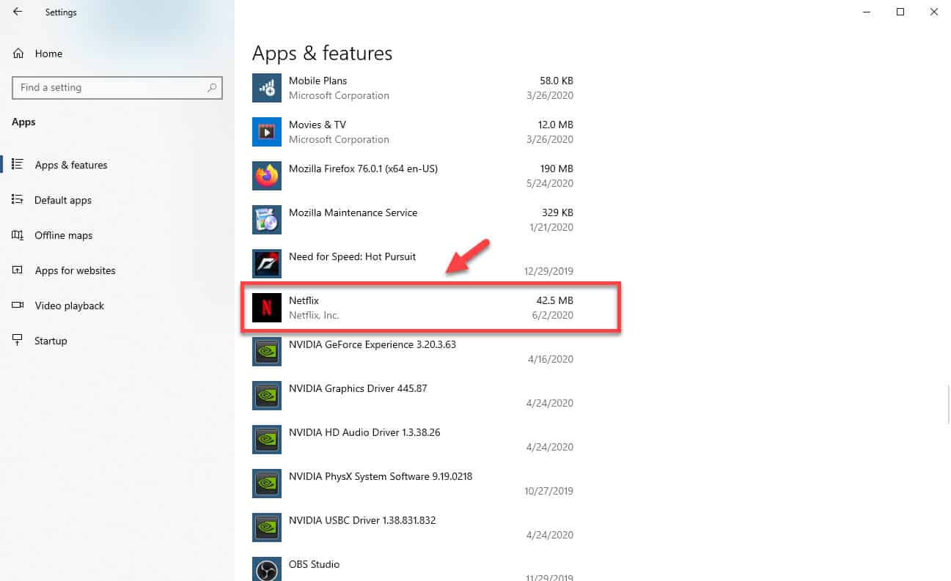The image size is (951, 581).
Task: Click the Video playback sidebar icon
Action: pos(18,306)
